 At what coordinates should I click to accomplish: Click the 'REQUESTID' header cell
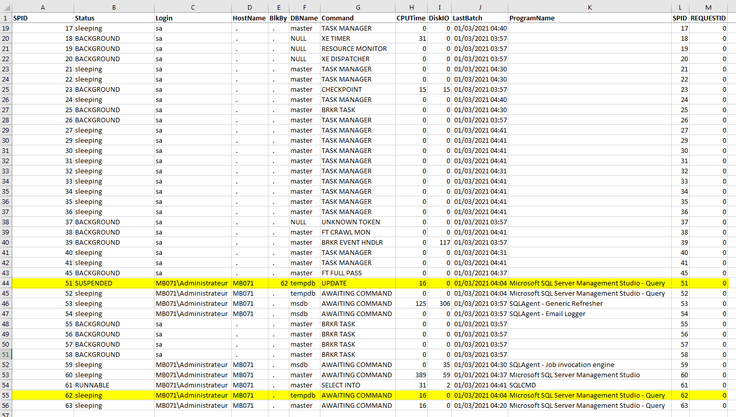click(x=708, y=18)
